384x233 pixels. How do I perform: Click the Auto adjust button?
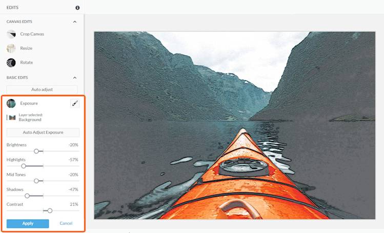coord(42,89)
